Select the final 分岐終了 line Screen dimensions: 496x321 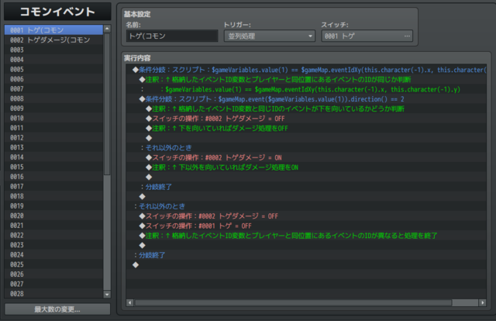(306, 255)
